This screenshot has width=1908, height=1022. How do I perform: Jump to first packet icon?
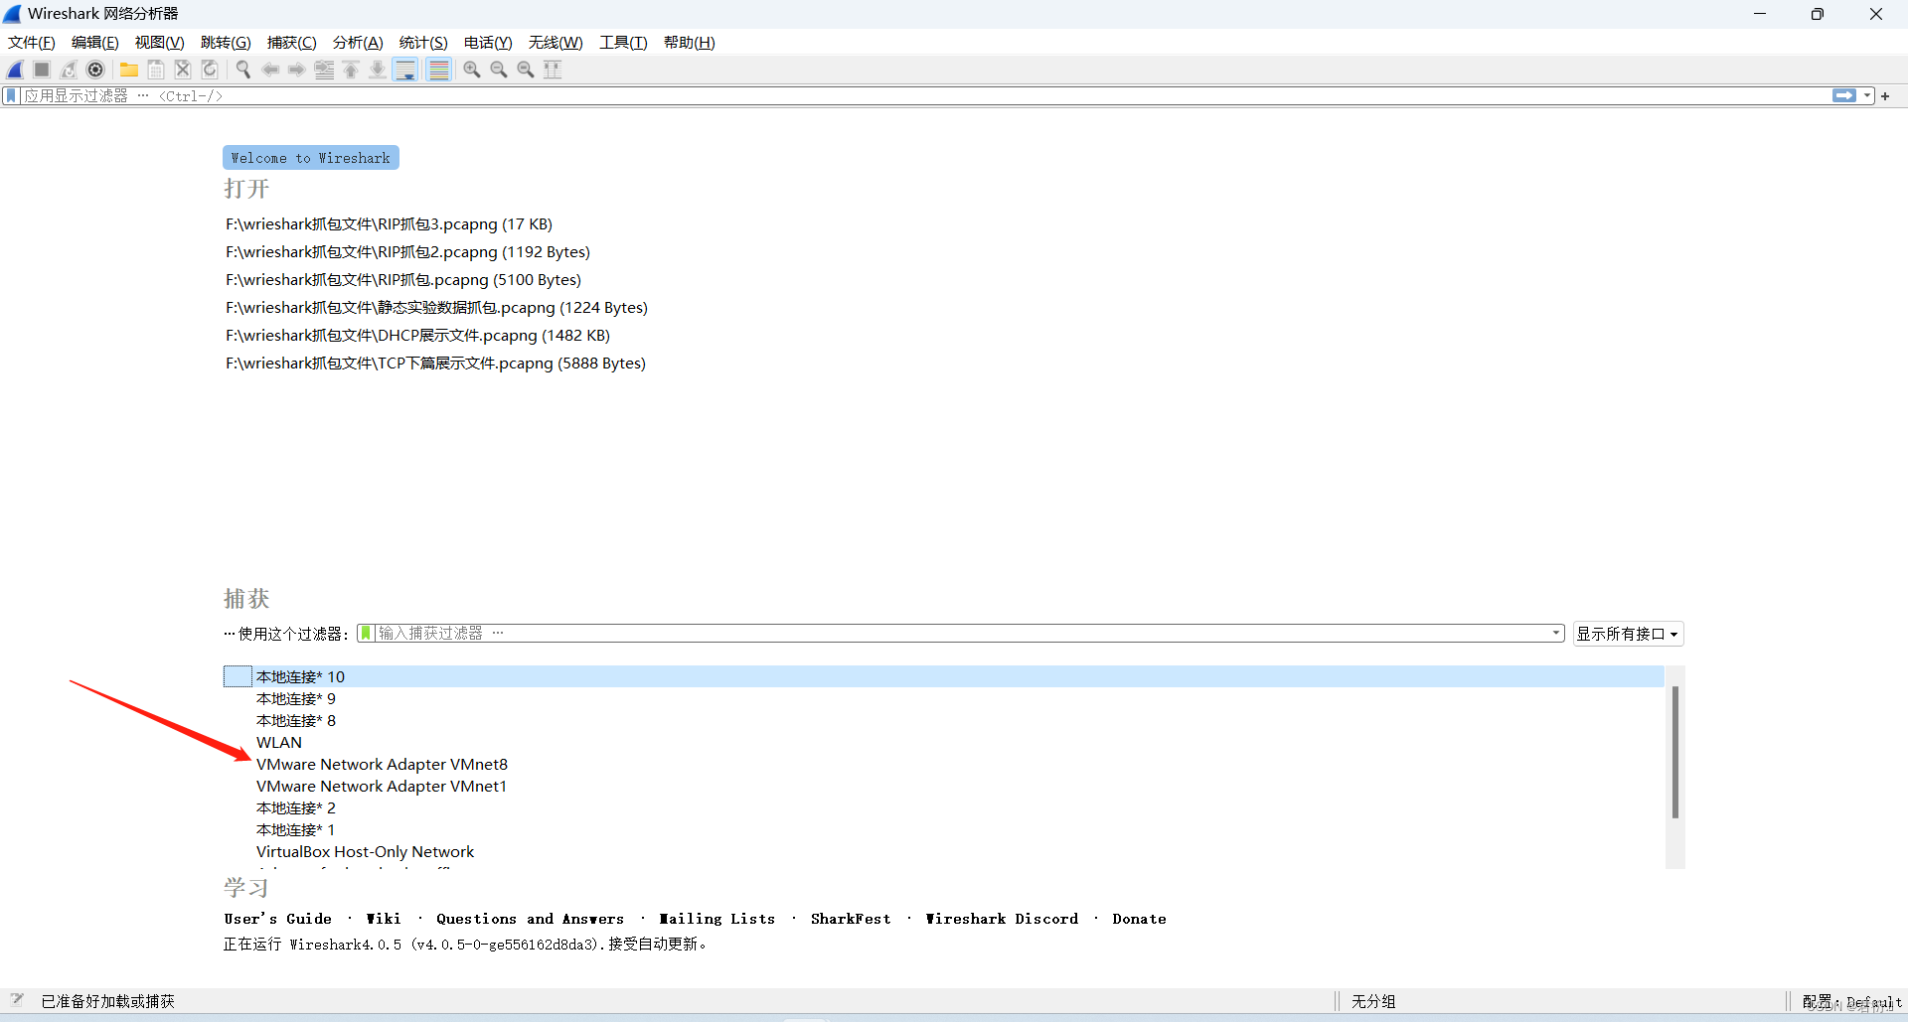pyautogui.click(x=351, y=70)
